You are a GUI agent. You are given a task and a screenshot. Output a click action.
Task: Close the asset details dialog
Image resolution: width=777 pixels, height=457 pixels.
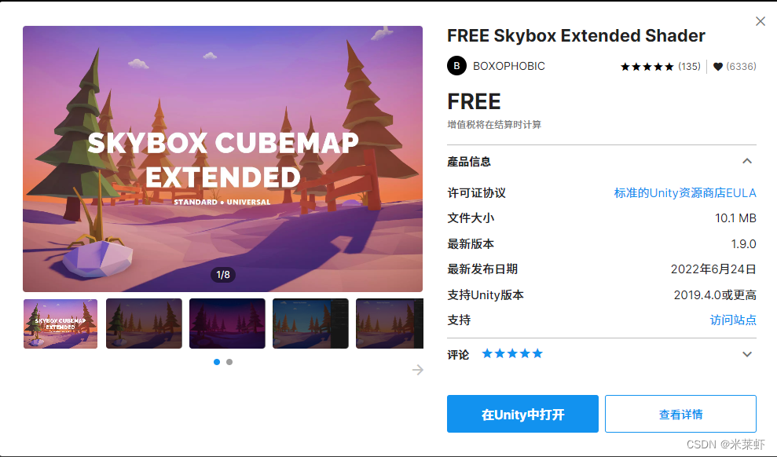[x=761, y=21]
